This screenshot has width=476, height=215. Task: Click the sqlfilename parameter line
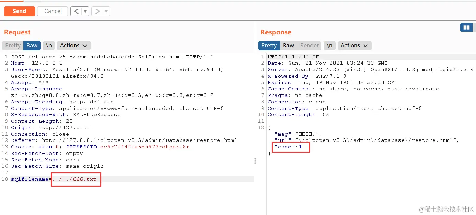coord(54,179)
